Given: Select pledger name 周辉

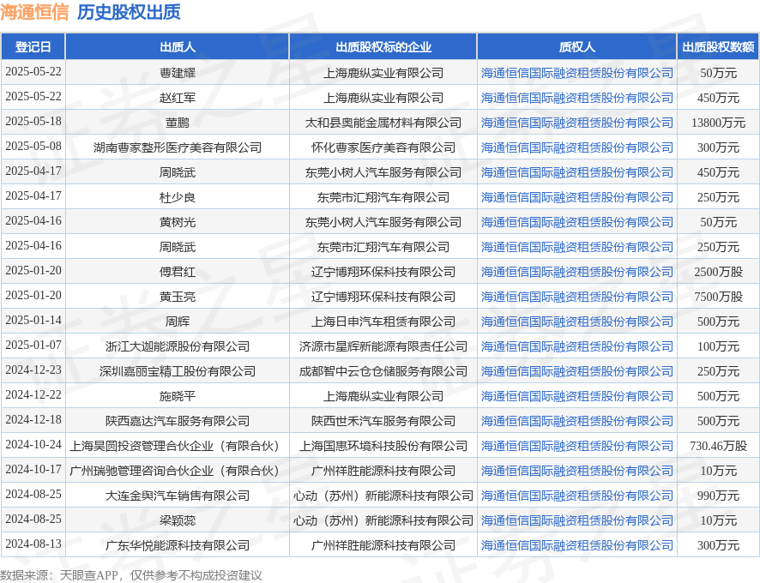Looking at the screenshot, I should pos(178,322).
